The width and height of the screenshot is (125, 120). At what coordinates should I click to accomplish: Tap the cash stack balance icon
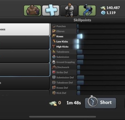pos(103,8)
